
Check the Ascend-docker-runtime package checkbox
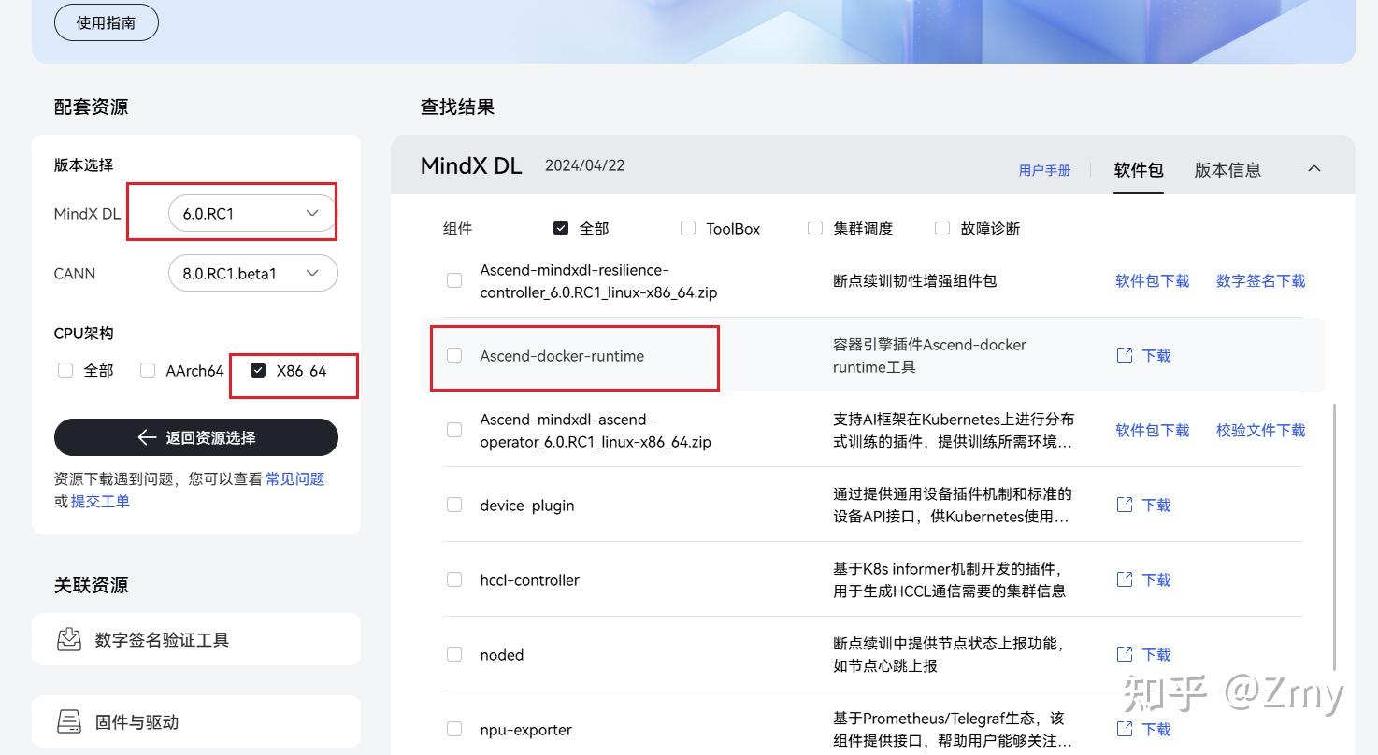454,355
